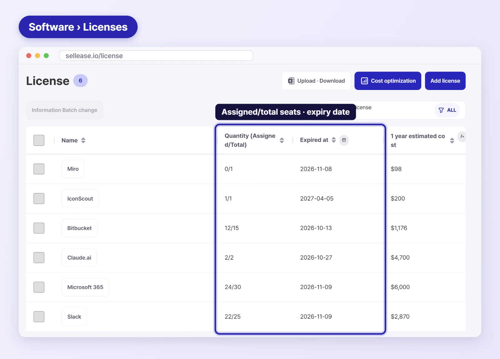Click Information Batch change button
The image size is (500, 359).
pyautogui.click(x=64, y=110)
